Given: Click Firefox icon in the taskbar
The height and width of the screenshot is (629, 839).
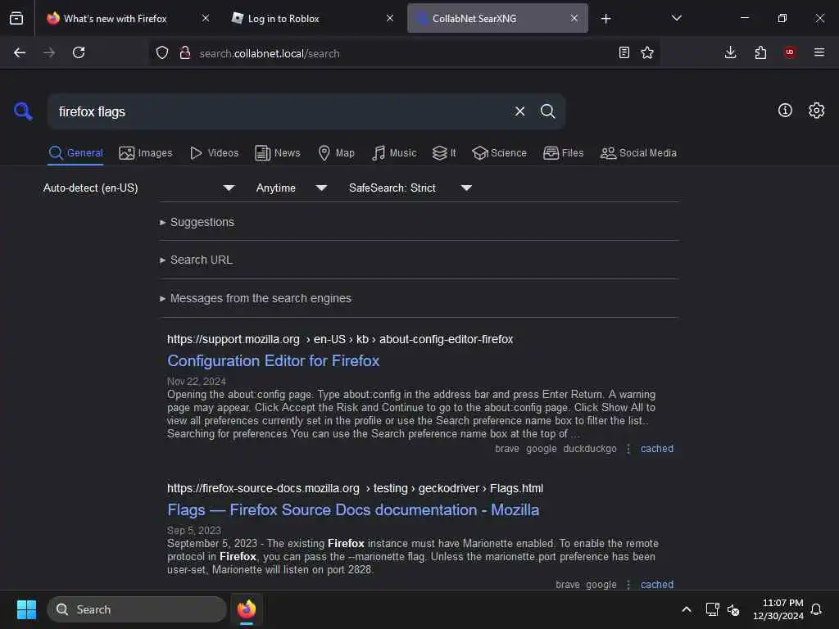Looking at the screenshot, I should [247, 609].
